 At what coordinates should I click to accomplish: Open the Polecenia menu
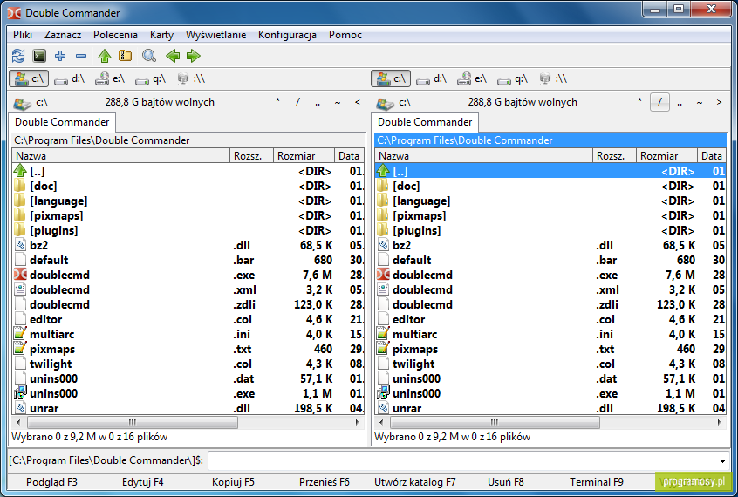coord(115,35)
